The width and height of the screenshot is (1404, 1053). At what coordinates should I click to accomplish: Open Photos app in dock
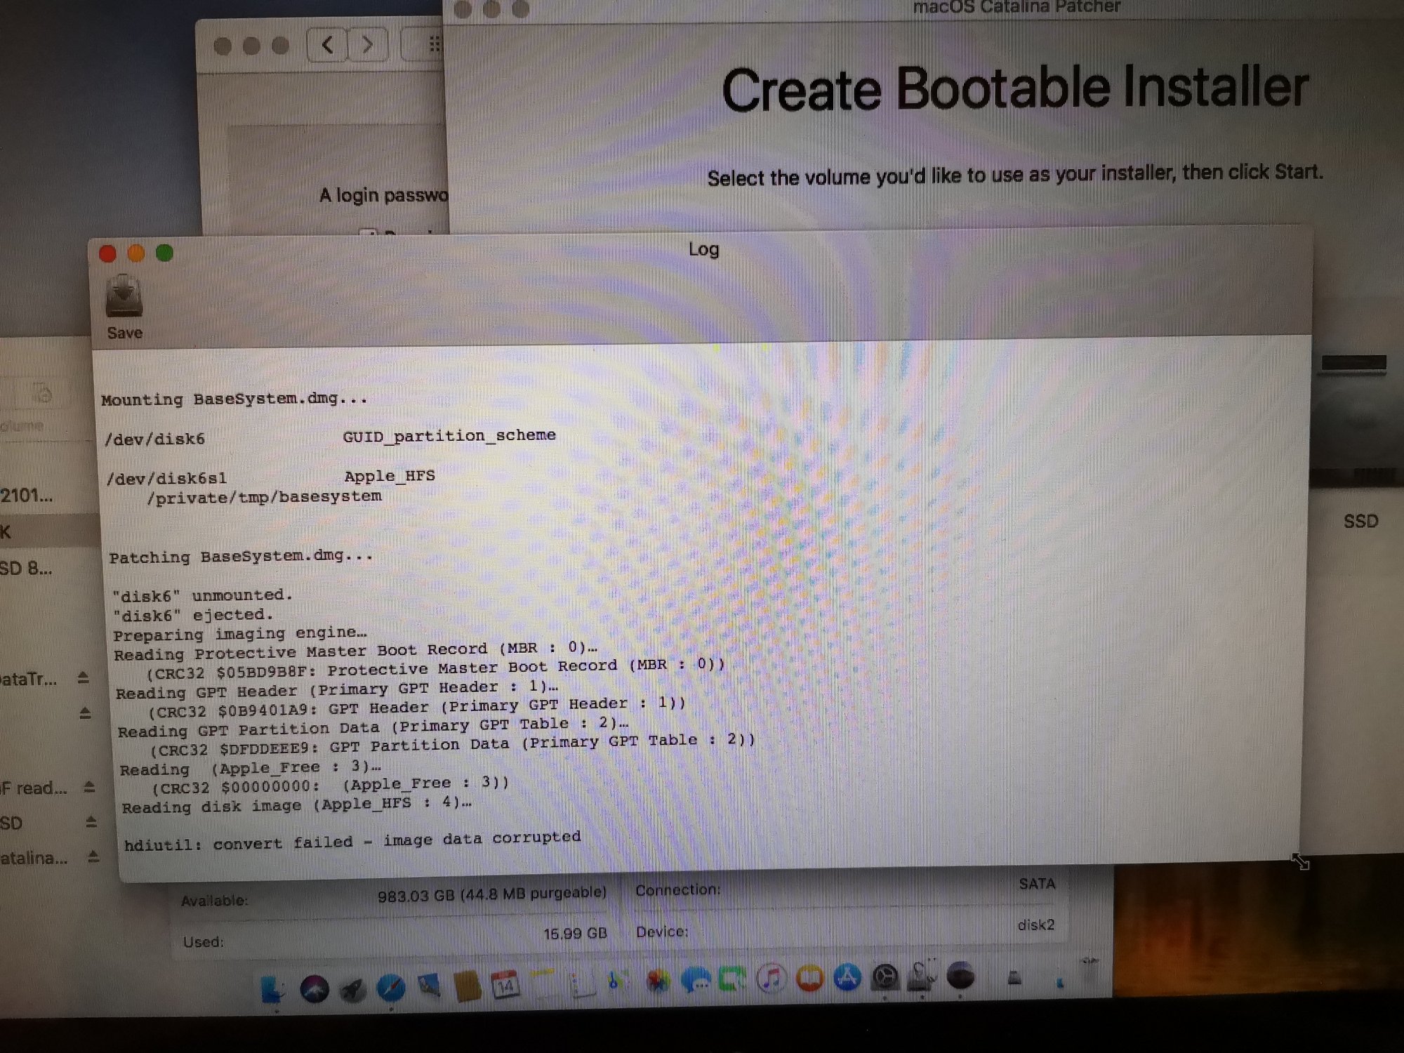[x=658, y=981]
